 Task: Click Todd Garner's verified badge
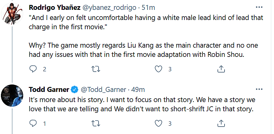tap(74, 90)
